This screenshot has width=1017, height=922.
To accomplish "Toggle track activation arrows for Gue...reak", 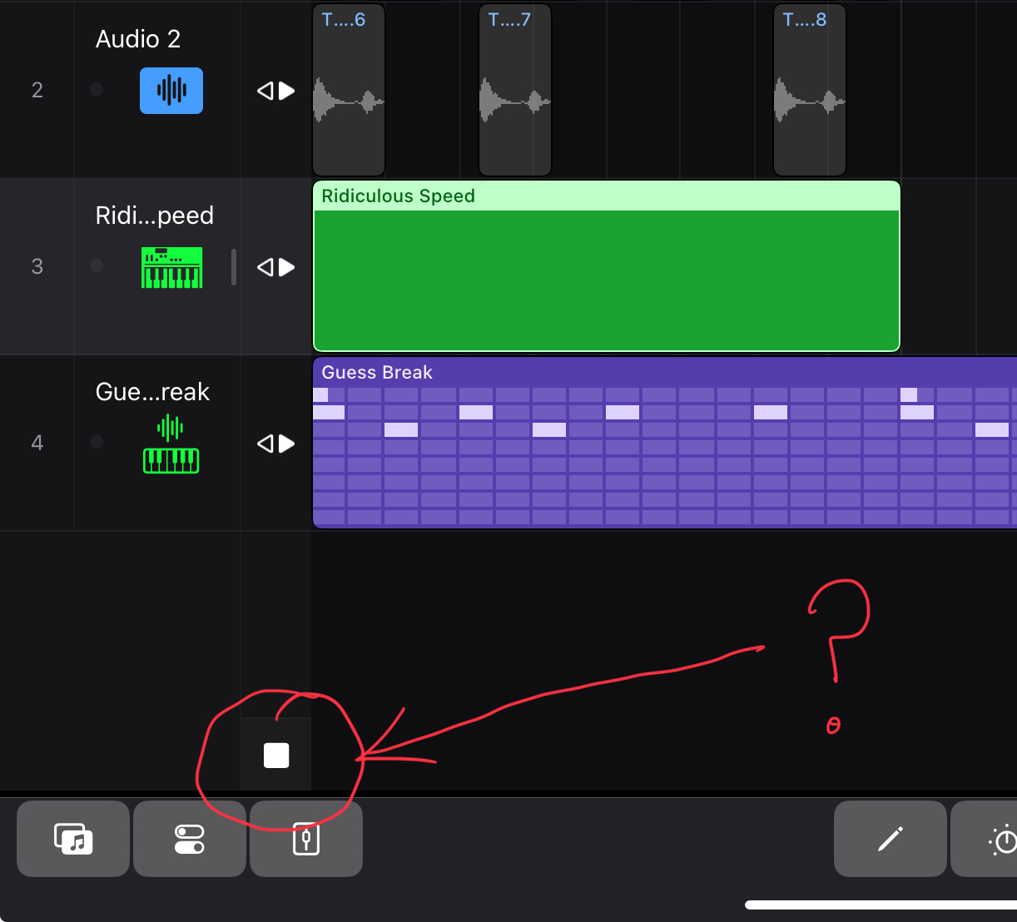I will click(276, 444).
